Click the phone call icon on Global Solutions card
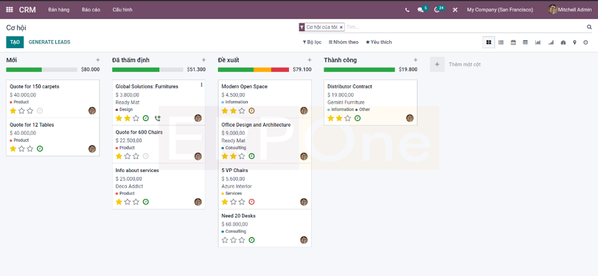598x276 pixels. [x=158, y=119]
